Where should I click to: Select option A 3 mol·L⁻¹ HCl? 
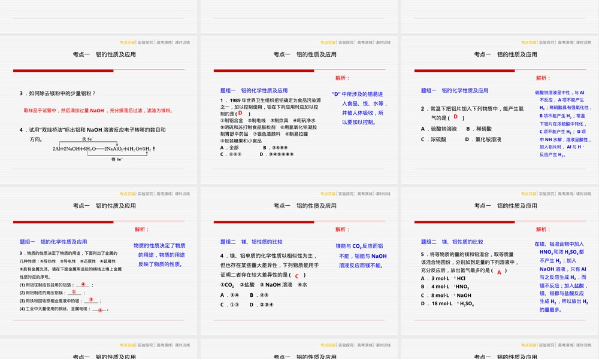443,278
